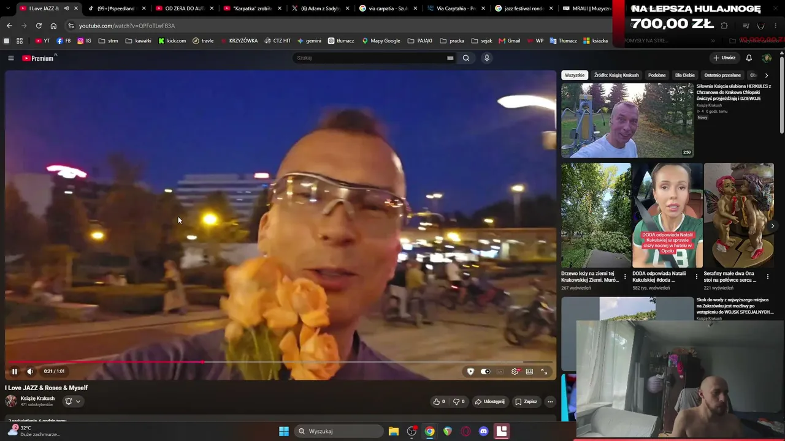Select the Wszystkie filter chip
The image size is (785, 441).
[575, 75]
